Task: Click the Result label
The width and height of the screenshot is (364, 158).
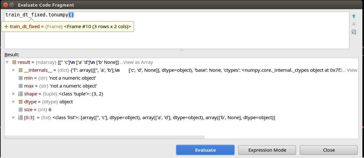Action: click(12, 55)
